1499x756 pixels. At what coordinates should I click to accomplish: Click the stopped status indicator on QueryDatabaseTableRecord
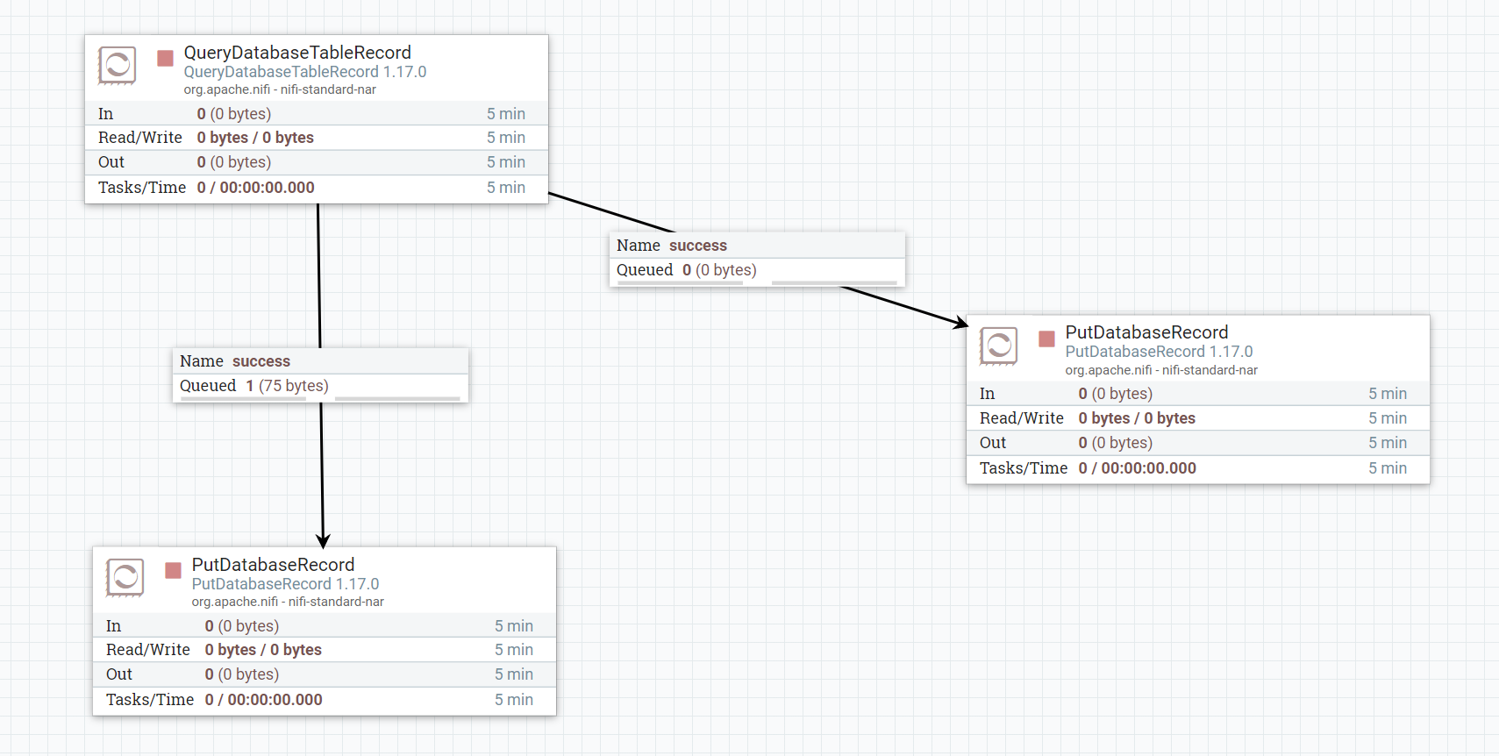(165, 58)
